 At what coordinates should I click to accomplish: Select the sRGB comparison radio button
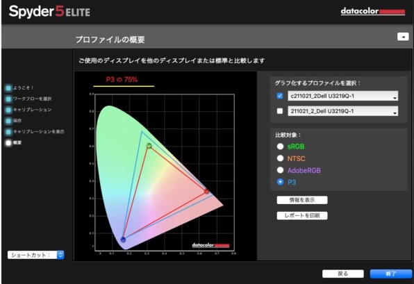pyautogui.click(x=280, y=147)
